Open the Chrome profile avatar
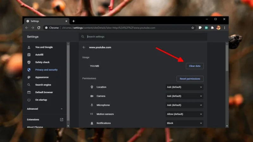This screenshot has height=142, width=253. click(218, 28)
